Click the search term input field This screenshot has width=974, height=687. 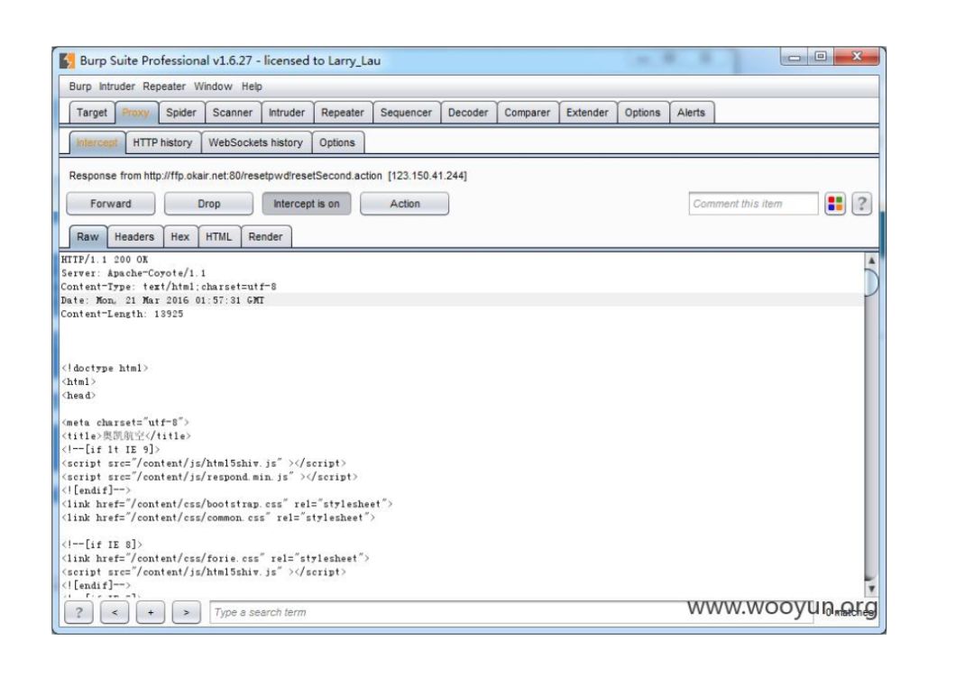click(x=512, y=612)
